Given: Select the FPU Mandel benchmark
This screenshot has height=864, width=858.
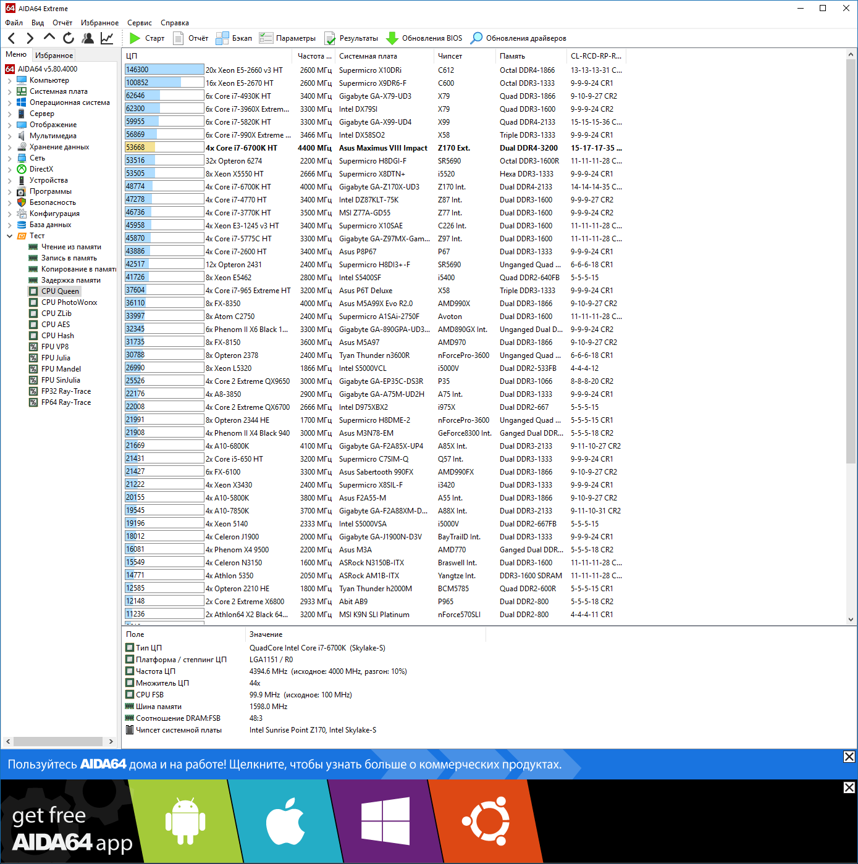Looking at the screenshot, I should pos(61,369).
